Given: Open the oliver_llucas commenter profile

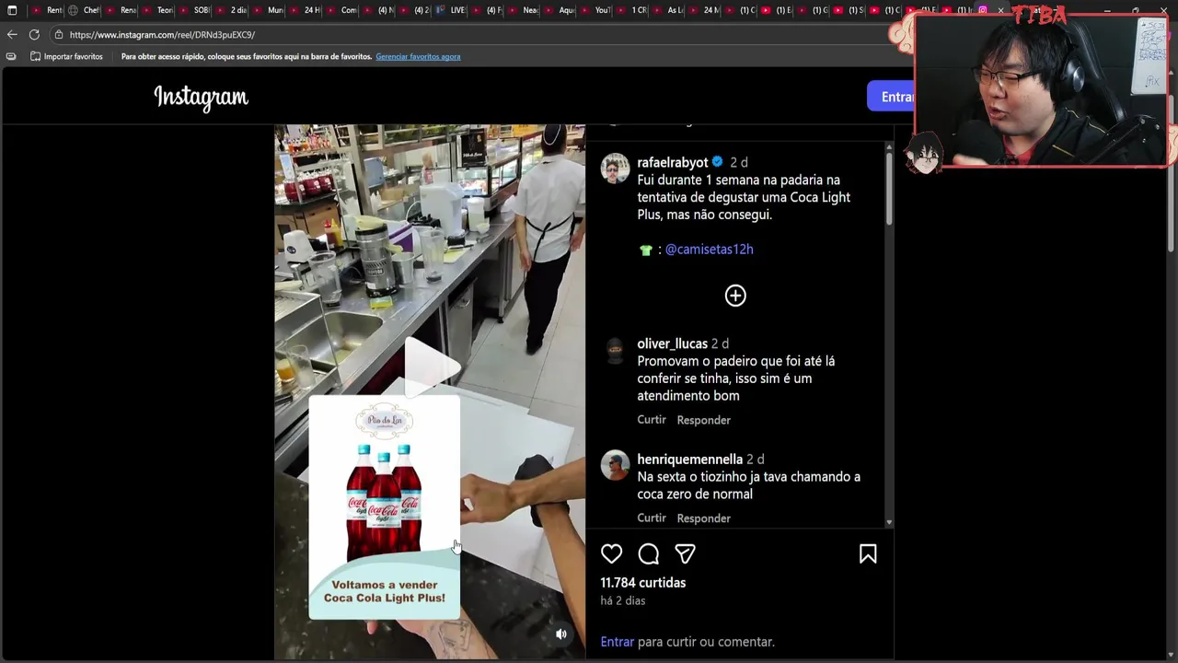Looking at the screenshot, I should click(x=672, y=343).
